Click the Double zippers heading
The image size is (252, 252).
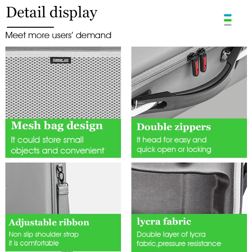174,127
